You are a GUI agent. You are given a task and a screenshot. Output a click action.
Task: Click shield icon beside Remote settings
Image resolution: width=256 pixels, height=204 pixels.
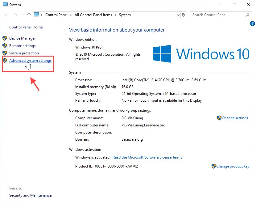pos(5,46)
